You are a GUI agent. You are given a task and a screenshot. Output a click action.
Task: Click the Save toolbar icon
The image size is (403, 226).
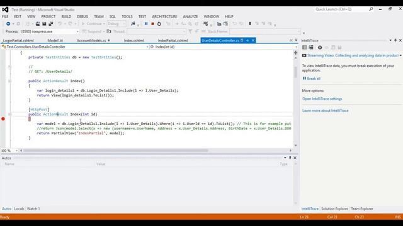pos(44,24)
